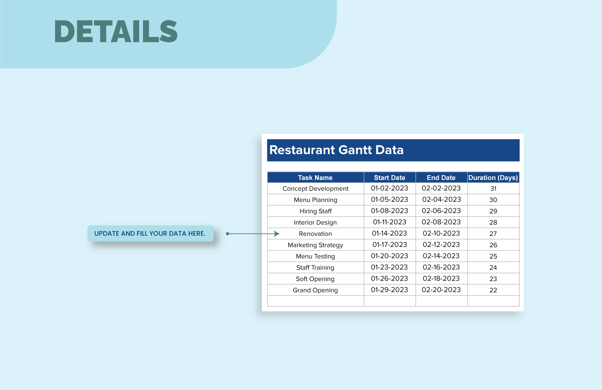Viewport: 602px width, 390px height.
Task: Select the Hiring Staff cell
Action: pyautogui.click(x=315, y=211)
